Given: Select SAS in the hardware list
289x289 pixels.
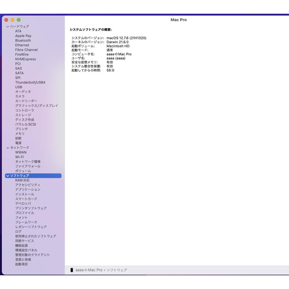Looking at the screenshot, I should tap(18, 69).
